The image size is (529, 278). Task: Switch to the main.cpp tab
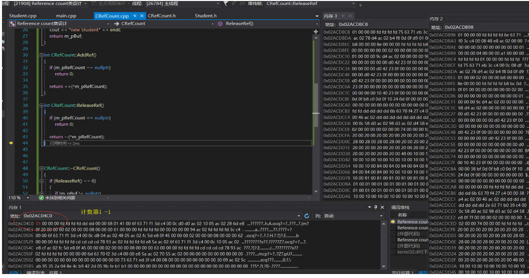pyautogui.click(x=66, y=16)
